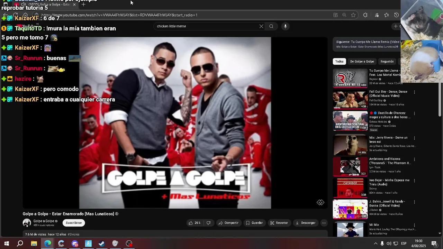Open options menu for Fall Out Boy video
Image resolution: width=443 pixels, height=249 pixels.
(414, 92)
